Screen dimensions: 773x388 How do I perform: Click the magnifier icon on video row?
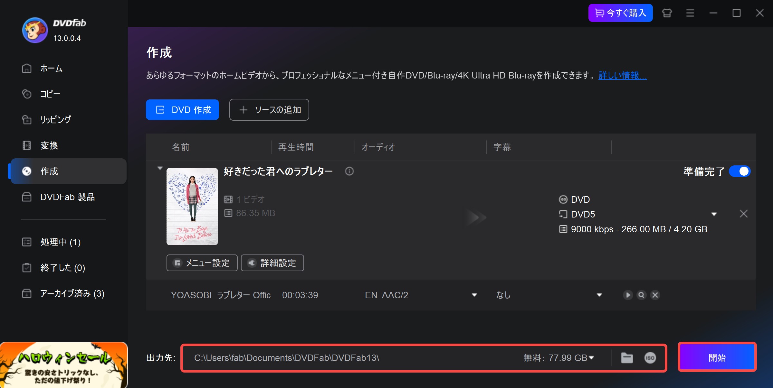[x=641, y=295]
